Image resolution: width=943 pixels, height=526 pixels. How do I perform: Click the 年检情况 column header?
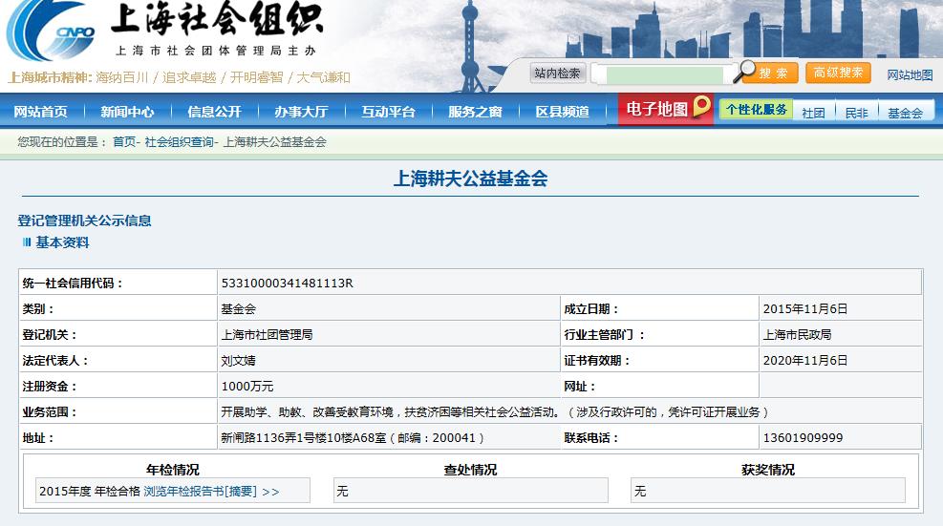coord(173,470)
